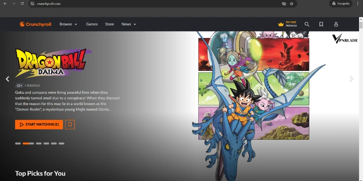Go back with the browser back arrow
The height and width of the screenshot is (181, 363).
point(5,4)
